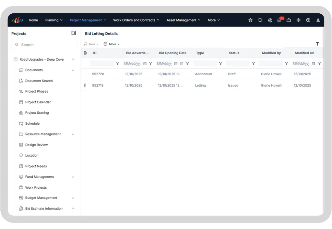Open the notifications icon with red badge

280,20
